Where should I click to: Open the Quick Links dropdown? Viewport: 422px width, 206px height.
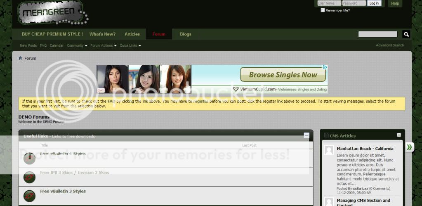pos(130,45)
